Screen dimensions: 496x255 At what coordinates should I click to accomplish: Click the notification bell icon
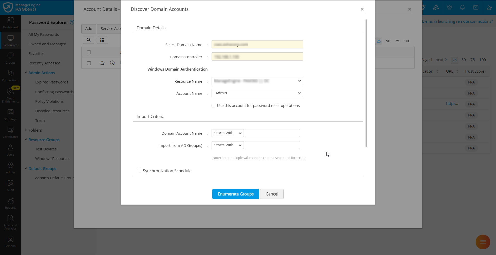point(462,7)
